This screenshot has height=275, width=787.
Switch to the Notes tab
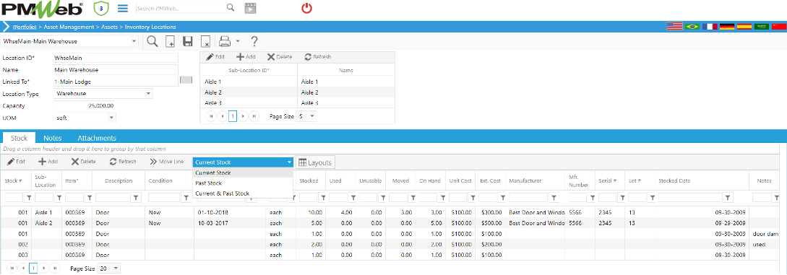pos(52,138)
